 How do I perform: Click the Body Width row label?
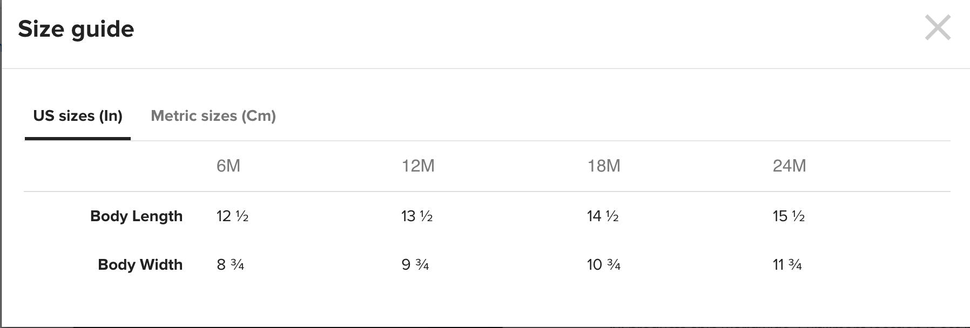(x=140, y=264)
